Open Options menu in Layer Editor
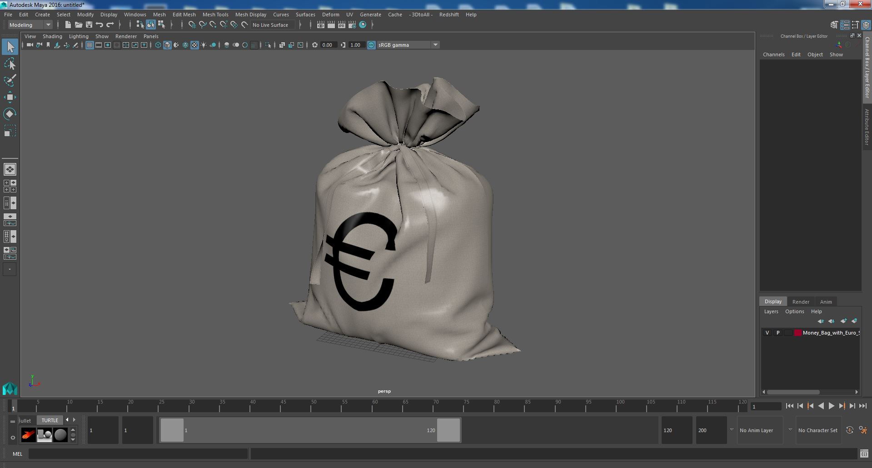The image size is (872, 468). pyautogui.click(x=794, y=311)
